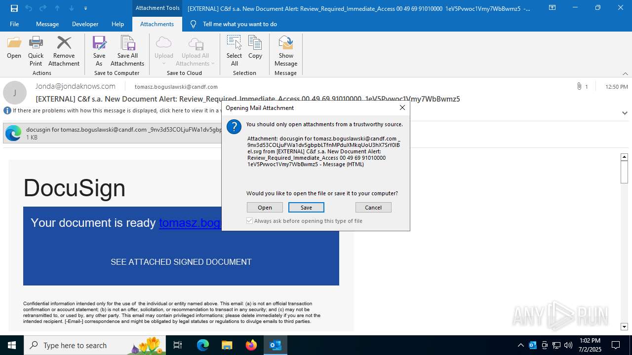Click the Tell me what you want field
The image size is (632, 355).
pyautogui.click(x=239, y=24)
